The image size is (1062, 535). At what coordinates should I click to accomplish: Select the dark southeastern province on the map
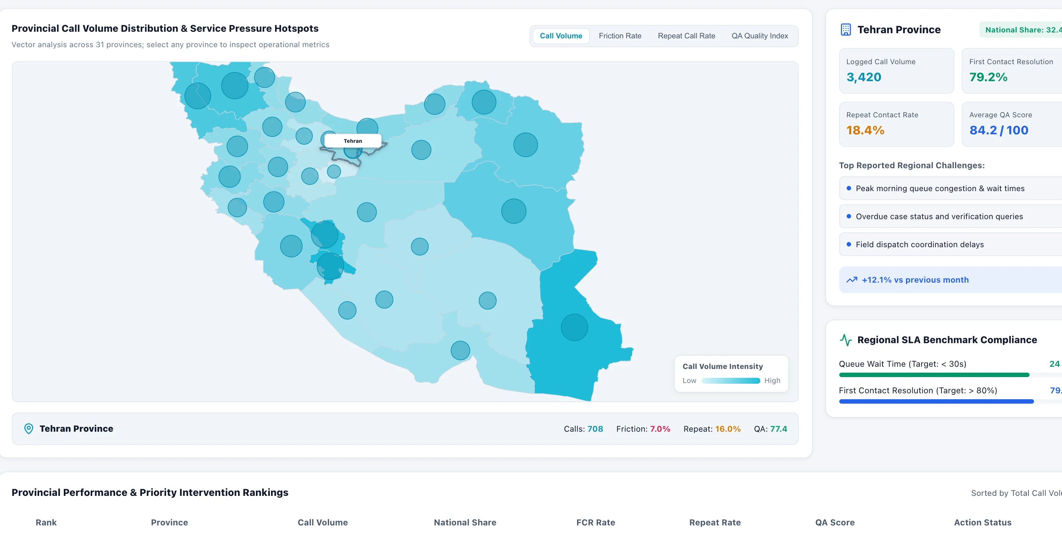pos(574,327)
